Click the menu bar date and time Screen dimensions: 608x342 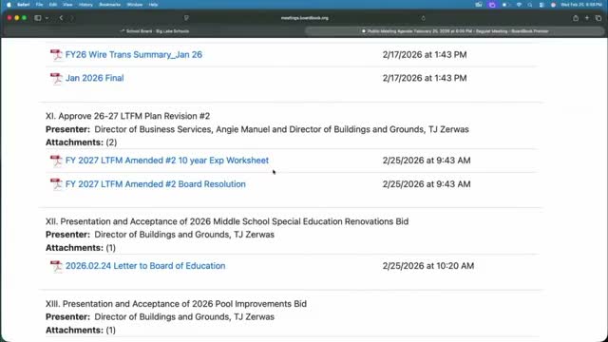point(581,5)
